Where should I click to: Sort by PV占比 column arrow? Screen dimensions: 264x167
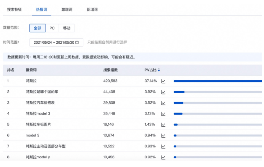pyautogui.click(x=159, y=70)
